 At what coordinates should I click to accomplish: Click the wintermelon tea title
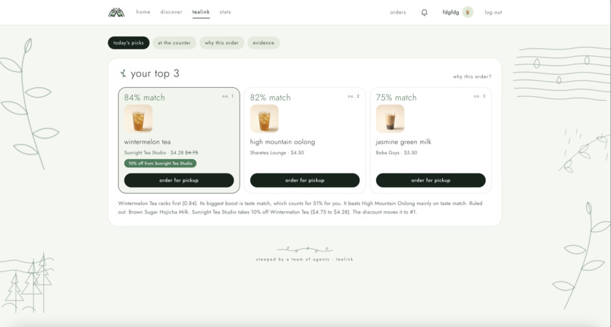point(147,142)
